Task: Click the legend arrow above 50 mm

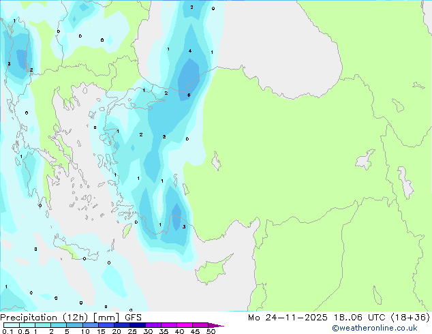Action: [216, 325]
